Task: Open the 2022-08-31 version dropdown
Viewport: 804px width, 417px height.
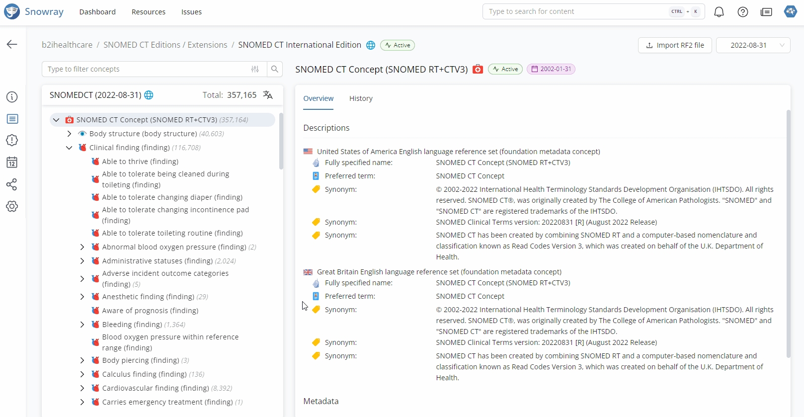Action: pos(753,45)
